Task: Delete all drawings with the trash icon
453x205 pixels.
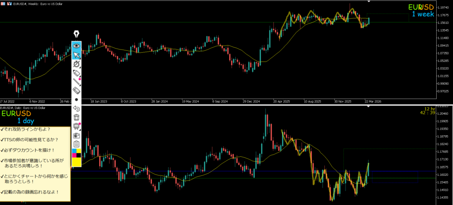Action: click(77, 118)
